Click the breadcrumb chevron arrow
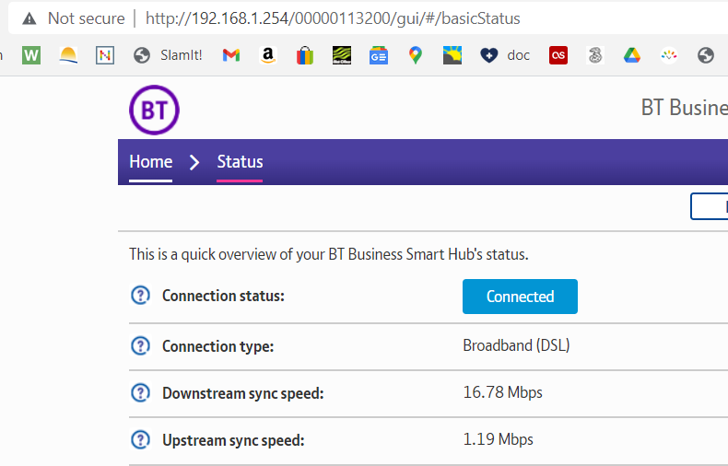Image resolution: width=728 pixels, height=466 pixels. pyautogui.click(x=194, y=162)
